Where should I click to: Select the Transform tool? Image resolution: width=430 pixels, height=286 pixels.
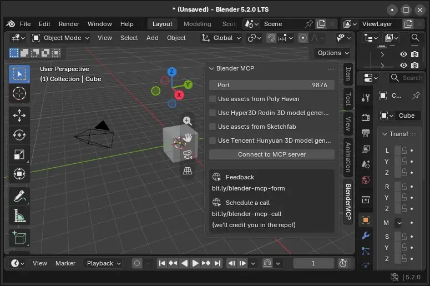click(x=19, y=174)
